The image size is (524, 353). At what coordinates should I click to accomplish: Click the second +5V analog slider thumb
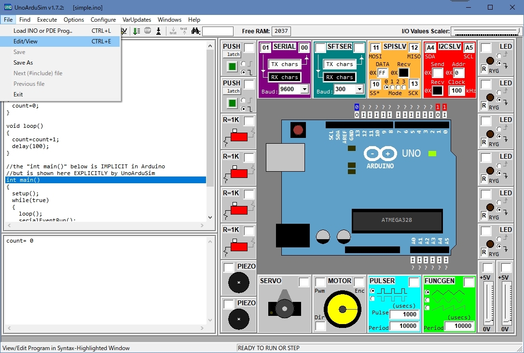(x=507, y=322)
